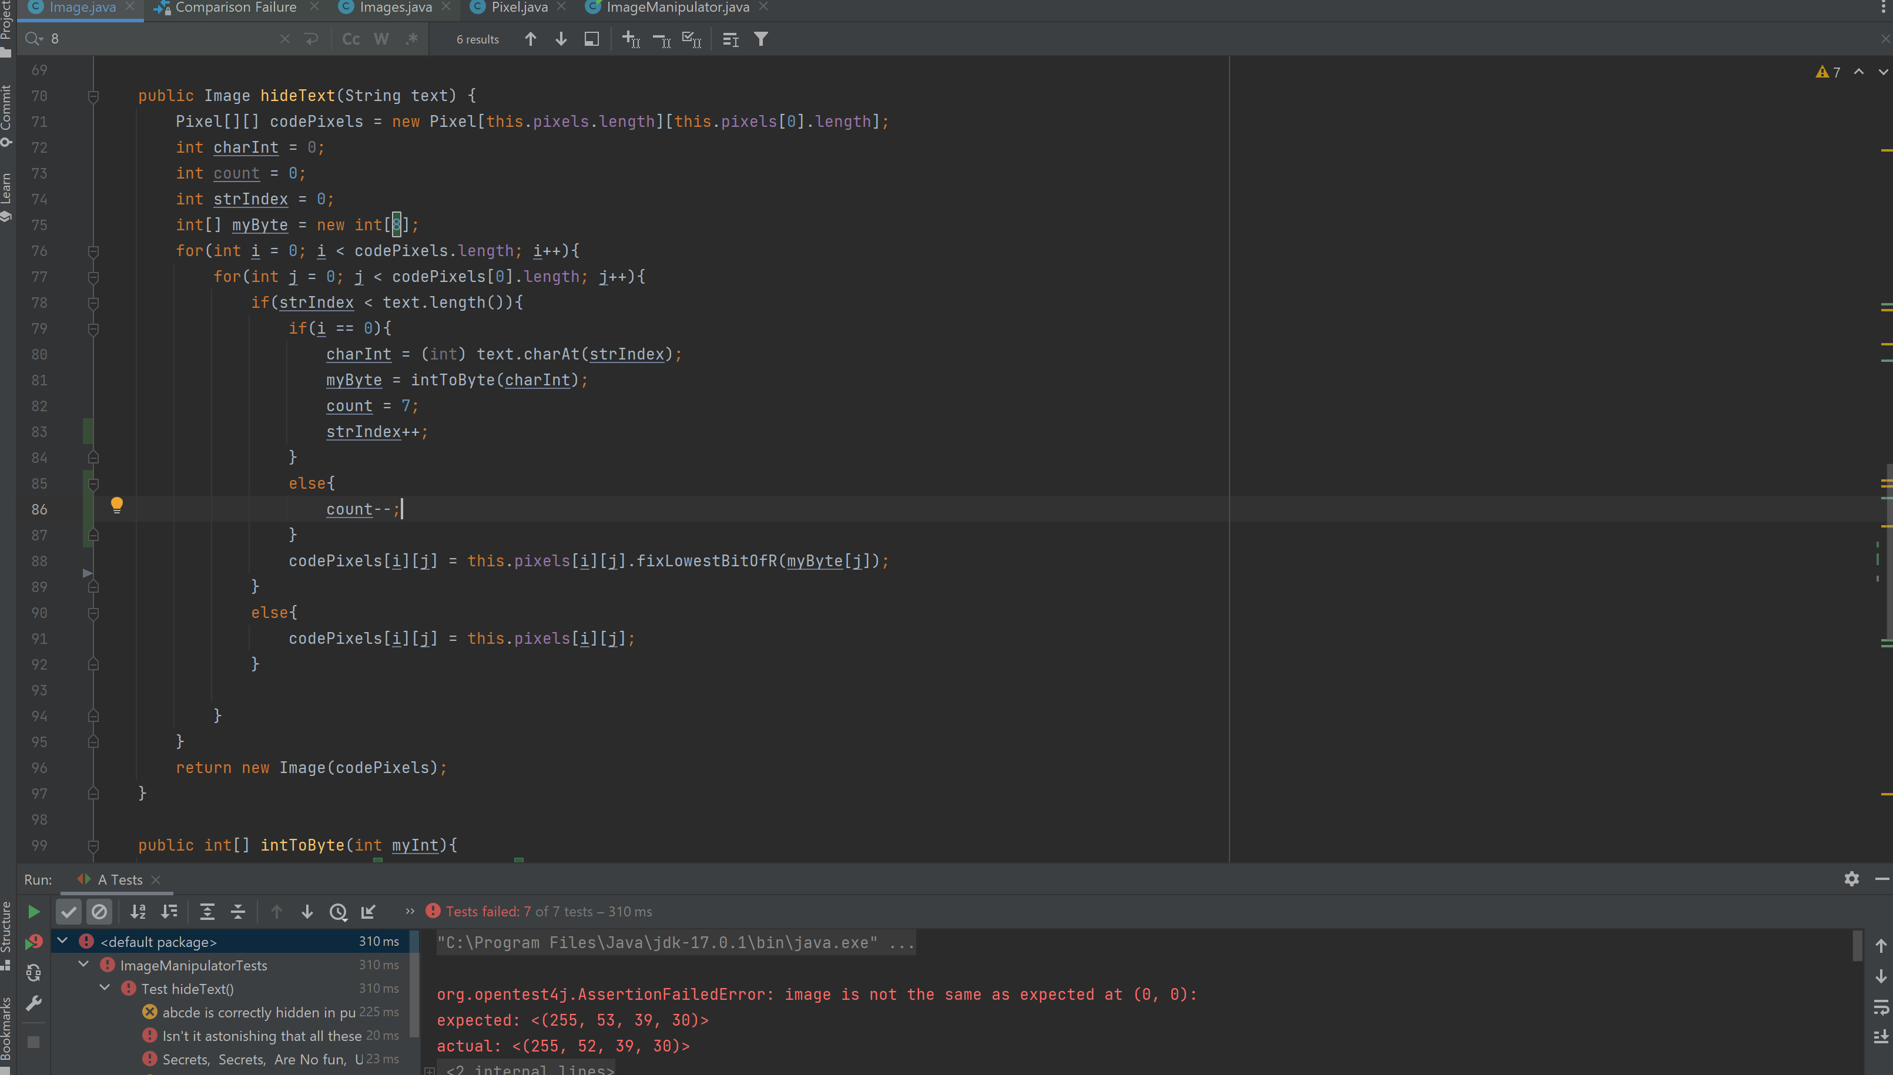Toggle Show Passed tests checkmark button

[x=69, y=912]
